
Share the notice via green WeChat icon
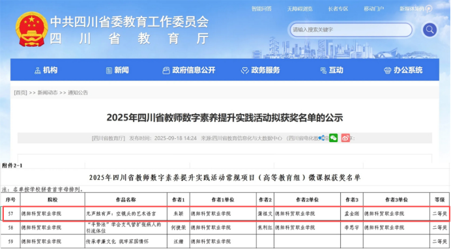[333, 138]
